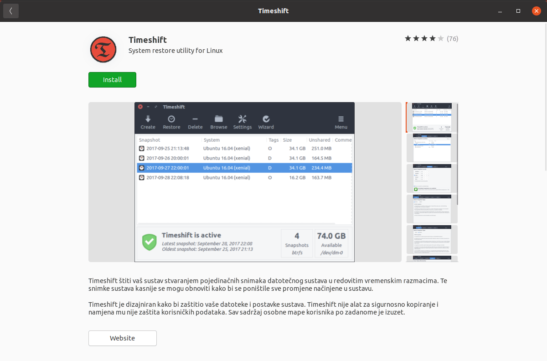Click the main large screenshot preview
The height and width of the screenshot is (361, 547).
tap(245, 182)
